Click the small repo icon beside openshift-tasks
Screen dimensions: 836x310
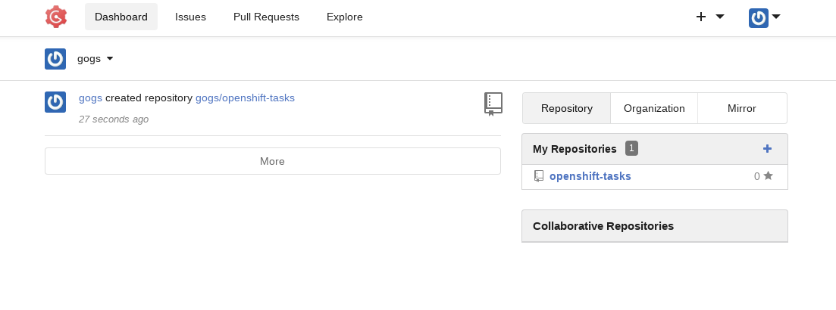coord(539,176)
